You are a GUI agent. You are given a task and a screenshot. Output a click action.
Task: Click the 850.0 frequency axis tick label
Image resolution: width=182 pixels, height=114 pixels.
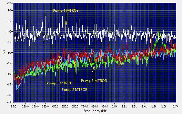(x=95, y=106)
